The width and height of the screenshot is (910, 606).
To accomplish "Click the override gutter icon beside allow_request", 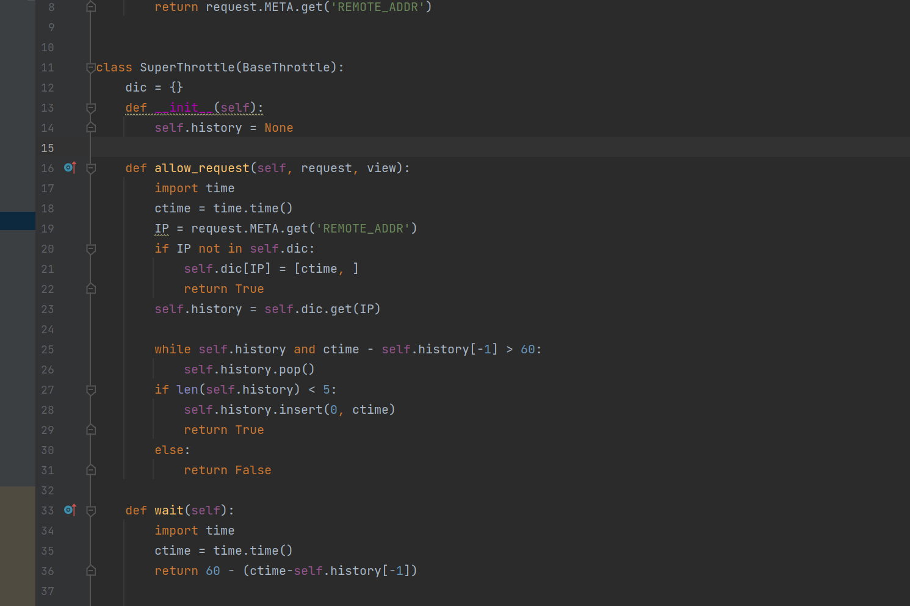I will point(70,167).
